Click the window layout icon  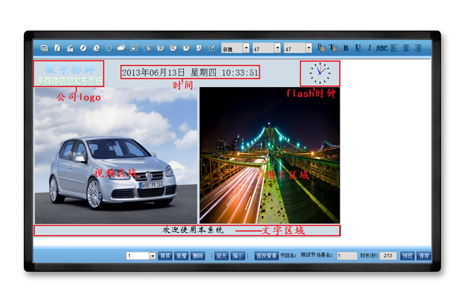[135, 48]
